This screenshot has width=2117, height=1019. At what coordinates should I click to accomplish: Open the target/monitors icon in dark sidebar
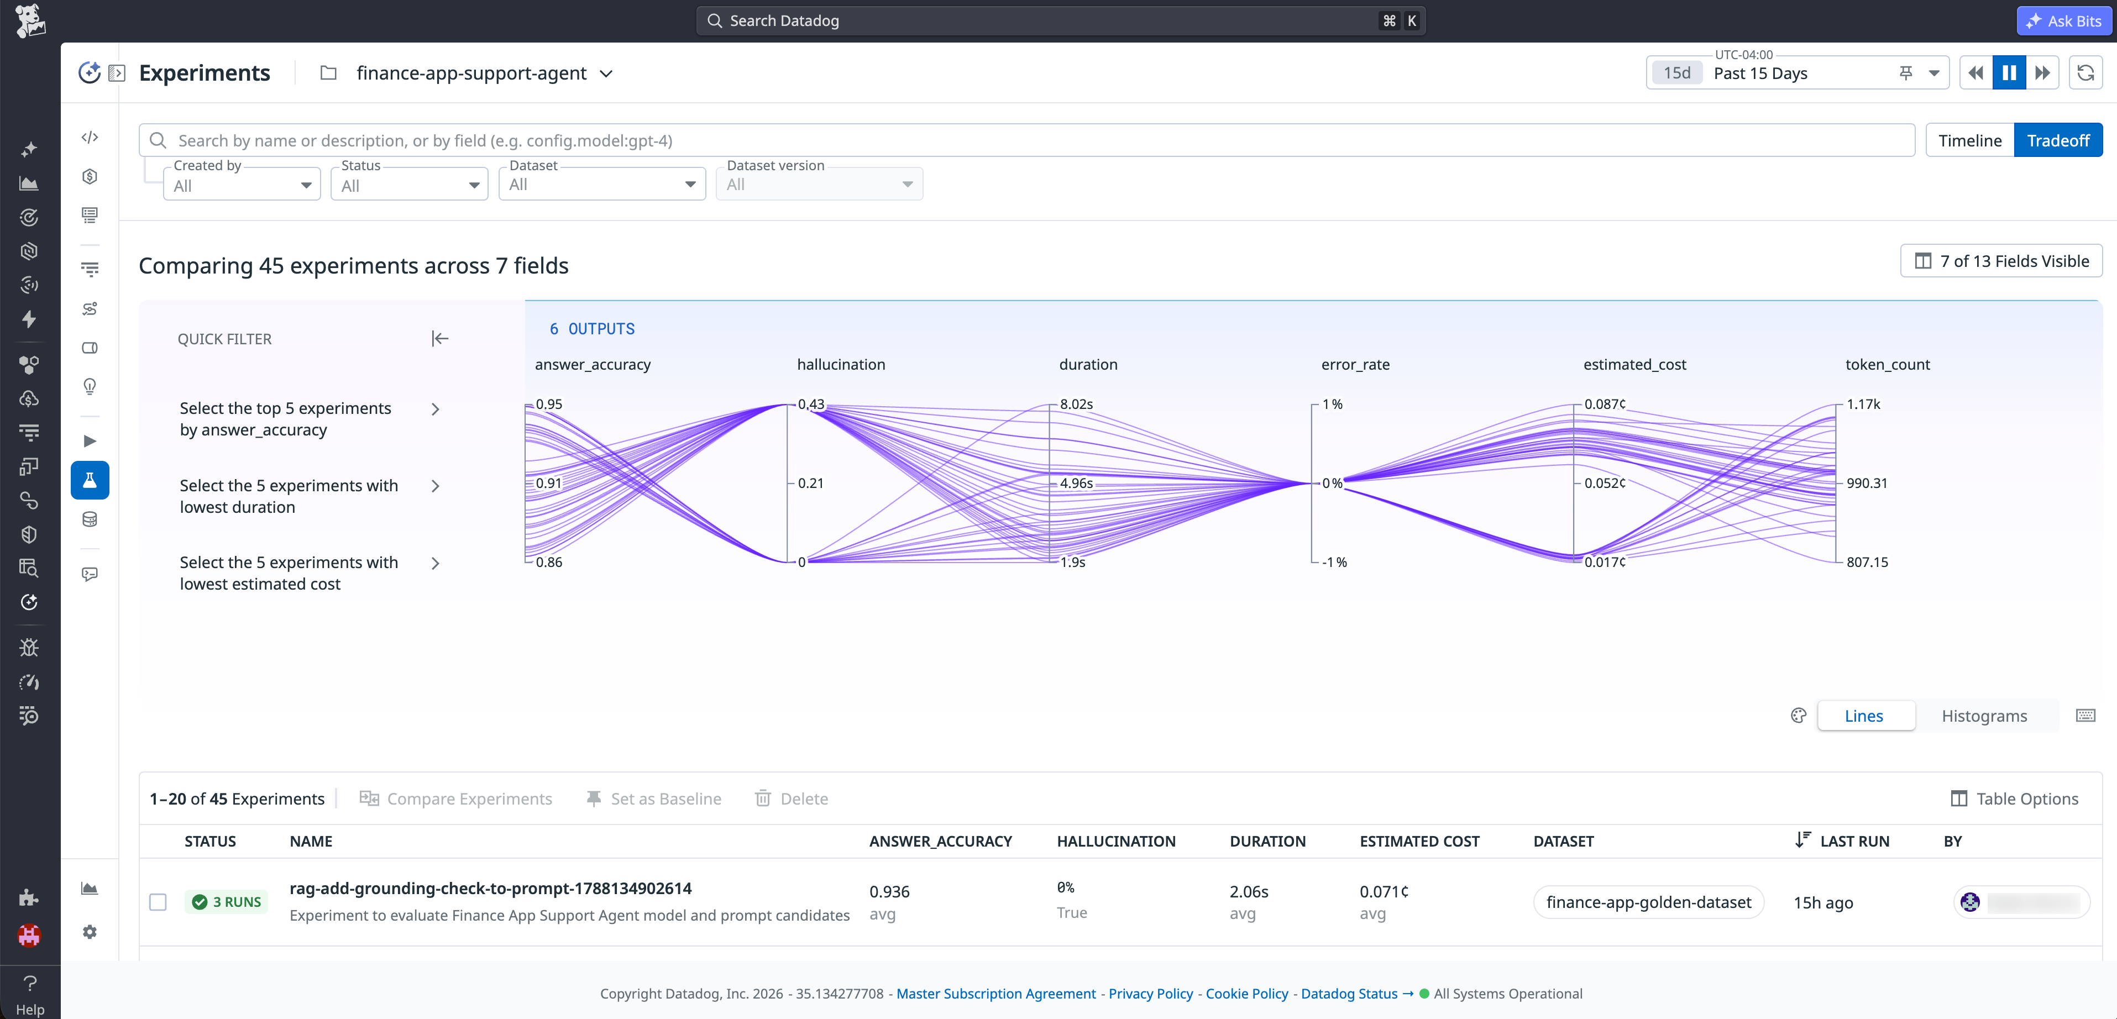(30, 218)
